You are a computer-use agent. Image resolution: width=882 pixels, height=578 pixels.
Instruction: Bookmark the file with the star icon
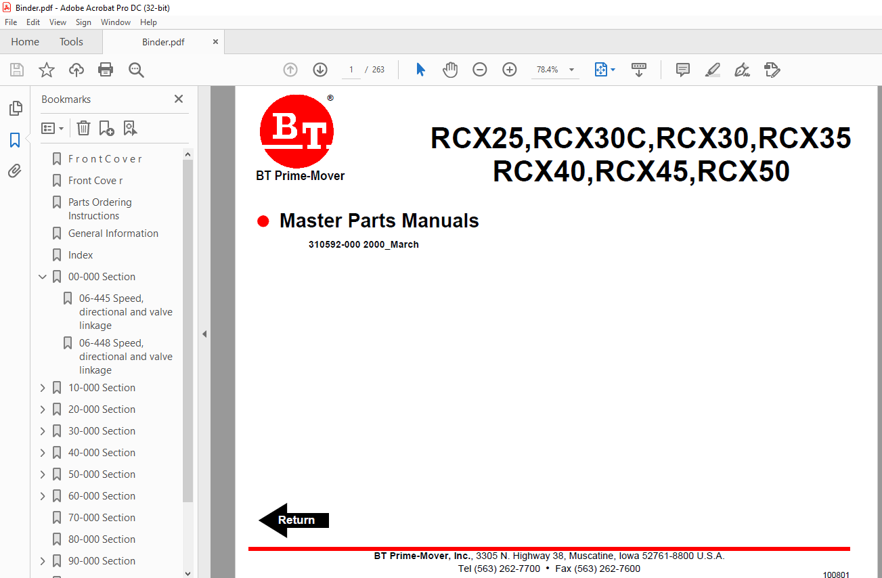pyautogui.click(x=47, y=70)
